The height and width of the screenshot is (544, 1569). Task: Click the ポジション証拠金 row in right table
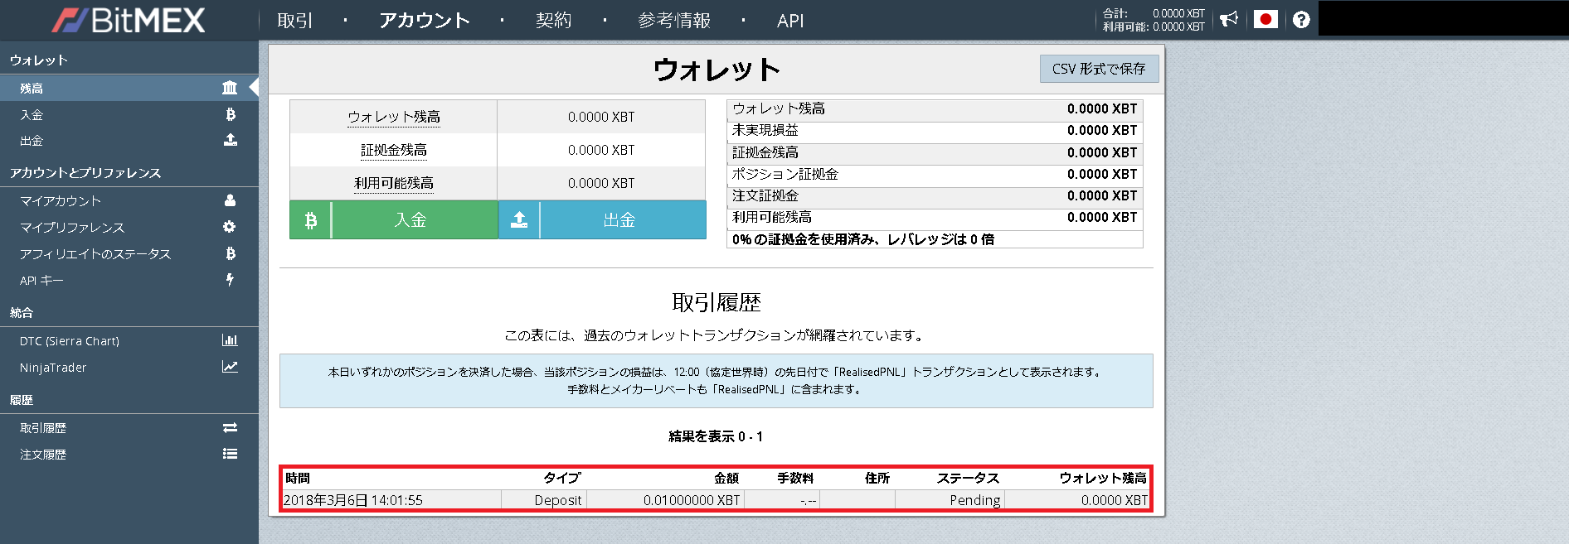pos(935,175)
